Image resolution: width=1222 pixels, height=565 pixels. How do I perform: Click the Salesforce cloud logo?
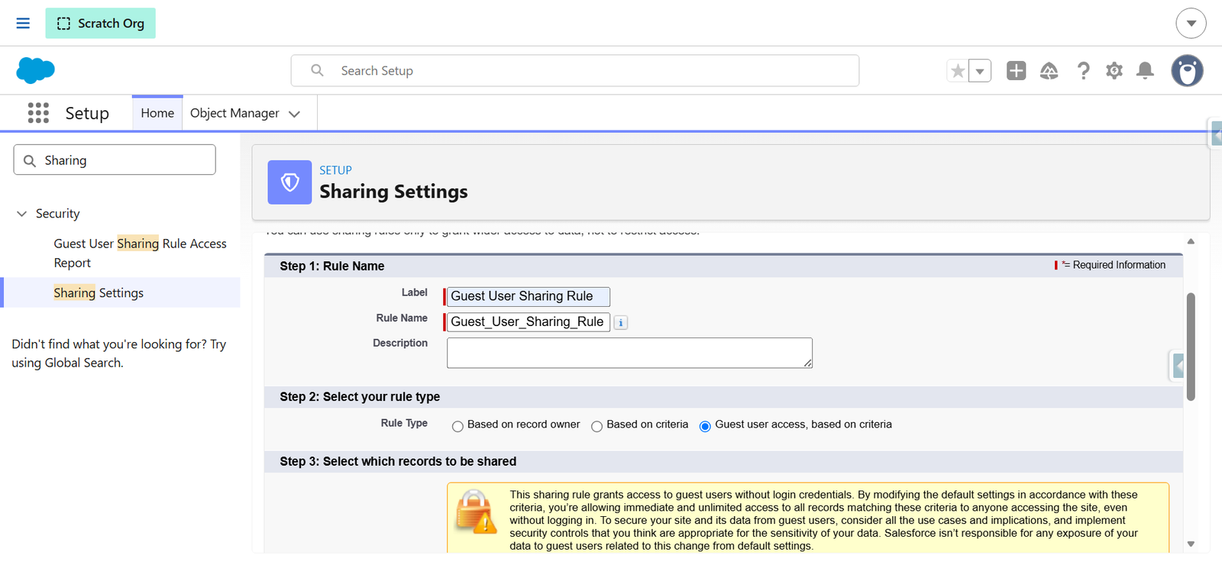pyautogui.click(x=35, y=70)
